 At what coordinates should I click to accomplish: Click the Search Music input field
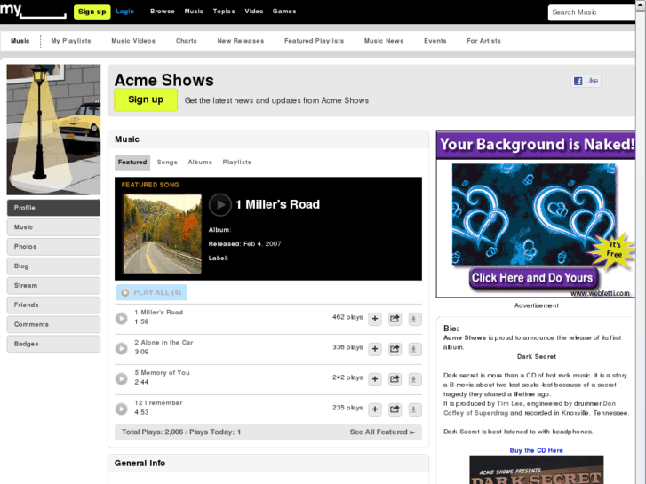(x=592, y=12)
